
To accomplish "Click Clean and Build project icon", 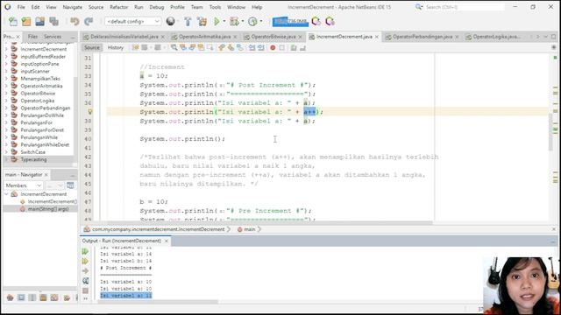I will pos(202,21).
